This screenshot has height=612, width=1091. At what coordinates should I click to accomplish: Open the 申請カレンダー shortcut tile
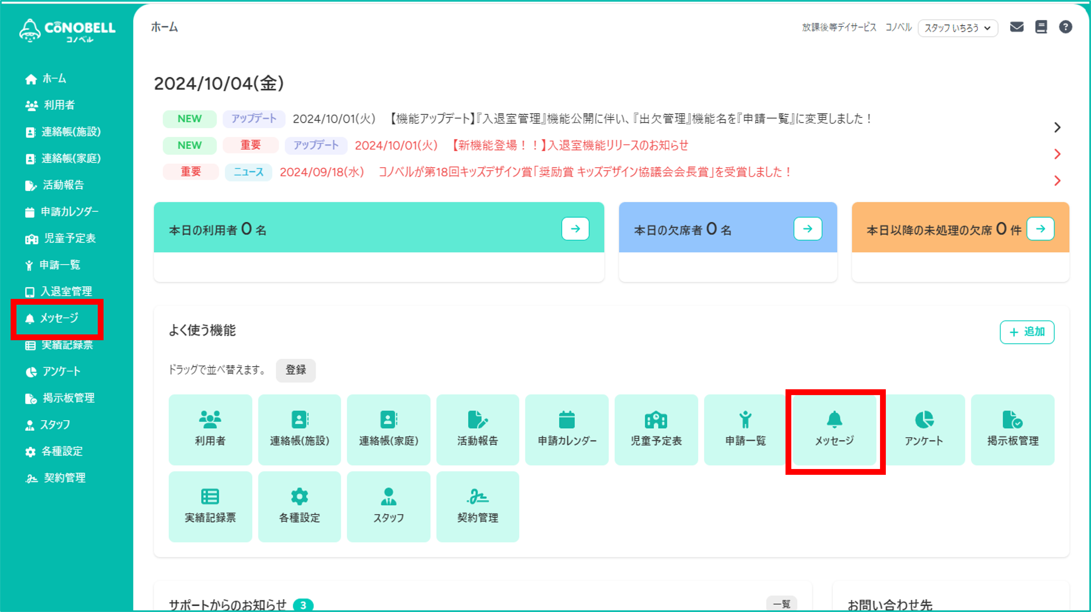point(567,430)
